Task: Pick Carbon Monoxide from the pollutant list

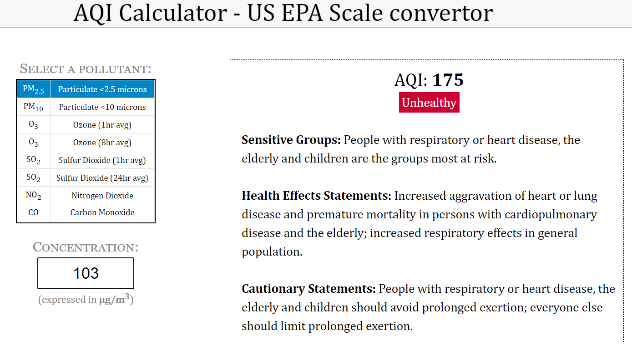Action: point(102,212)
